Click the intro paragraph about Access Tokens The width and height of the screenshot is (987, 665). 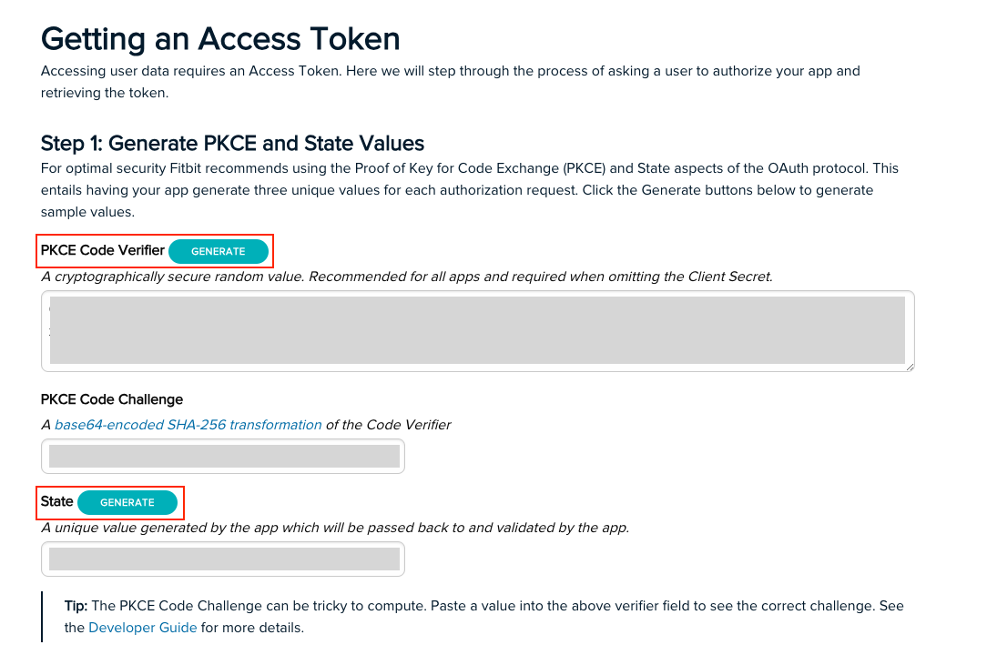click(450, 81)
